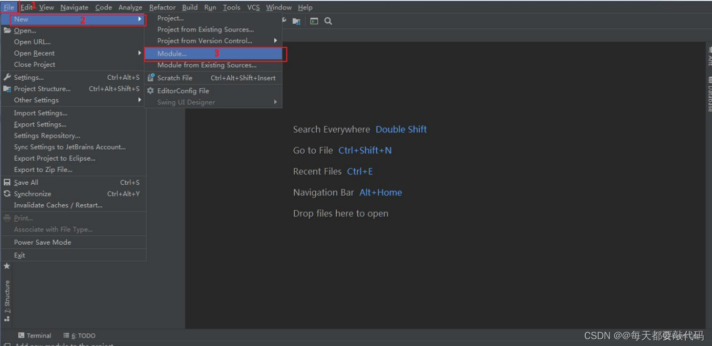Click the 'Drop files here to open' text

tap(340, 214)
